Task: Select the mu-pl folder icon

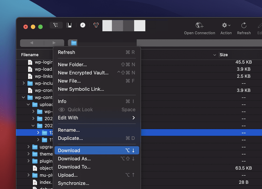Action: [x=35, y=175]
